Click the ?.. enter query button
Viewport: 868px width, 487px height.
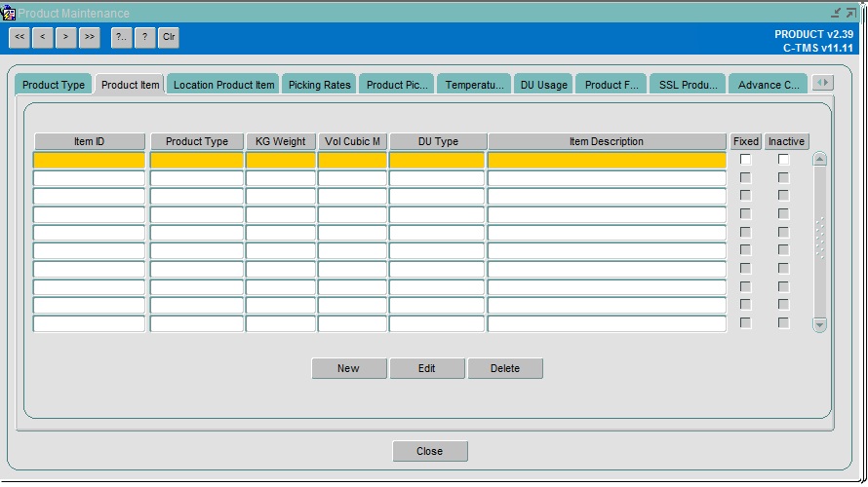tap(121, 37)
